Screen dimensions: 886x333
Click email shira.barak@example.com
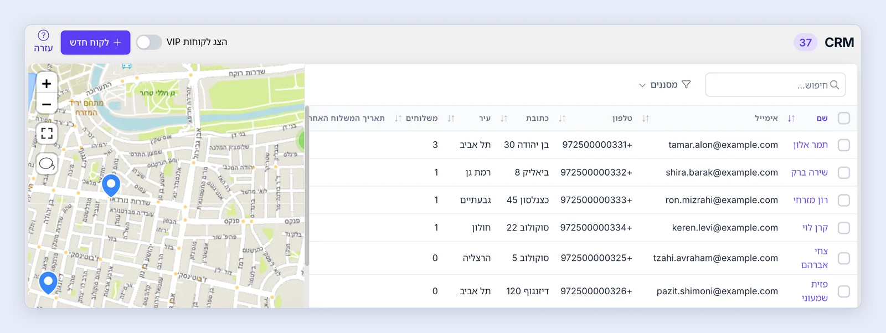pos(722,172)
